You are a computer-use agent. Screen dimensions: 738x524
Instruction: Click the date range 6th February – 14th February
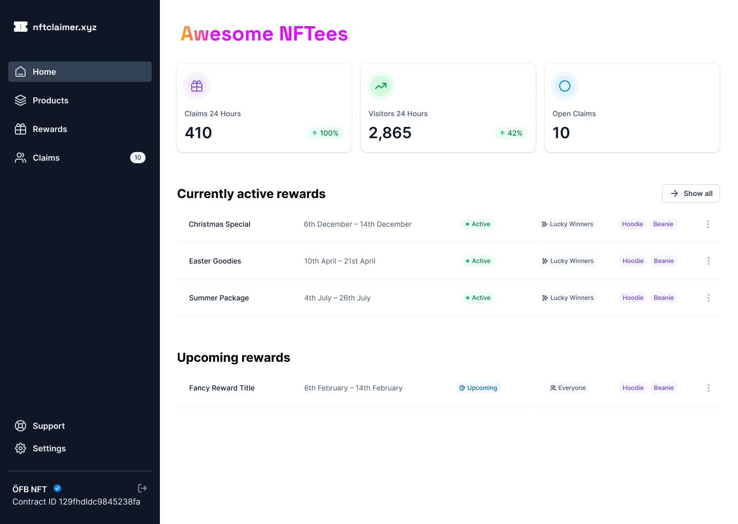point(353,388)
